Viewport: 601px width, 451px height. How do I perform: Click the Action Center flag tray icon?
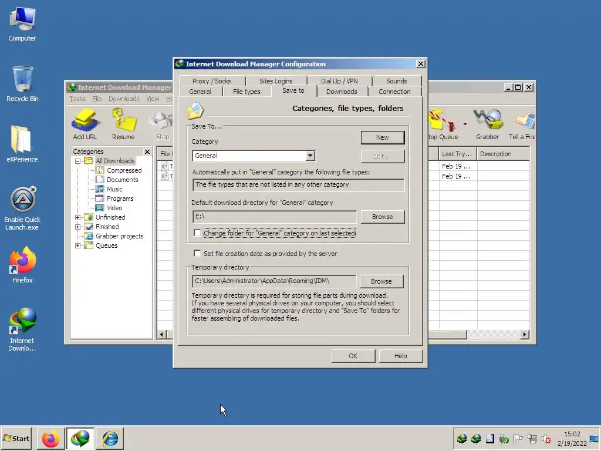point(518,439)
